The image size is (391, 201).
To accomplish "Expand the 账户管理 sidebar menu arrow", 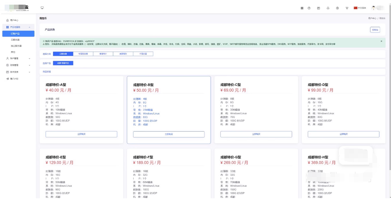I will pos(29,58).
